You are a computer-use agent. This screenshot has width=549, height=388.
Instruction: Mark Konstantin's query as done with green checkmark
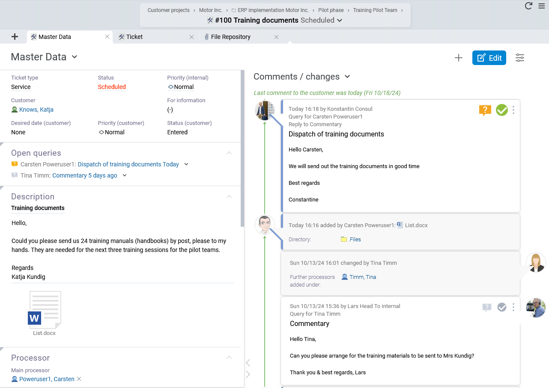501,110
